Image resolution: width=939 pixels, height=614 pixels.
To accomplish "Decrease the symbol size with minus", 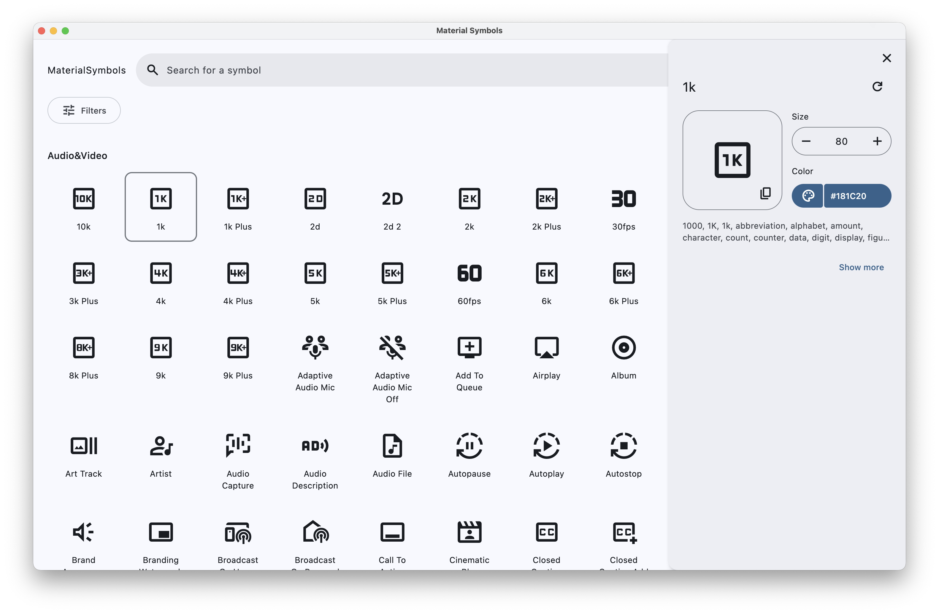I will tap(806, 141).
